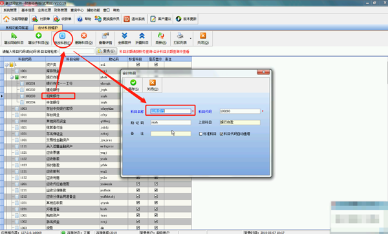Click the 版本更新 version update icon
The width and height of the screenshot is (388, 234).
178,19
